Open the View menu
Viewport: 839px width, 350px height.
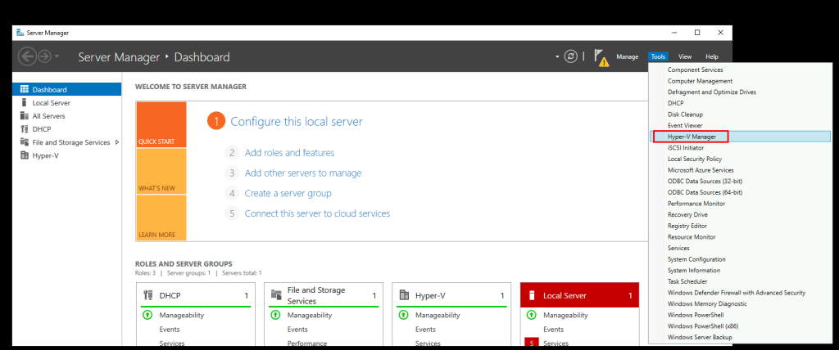point(685,56)
